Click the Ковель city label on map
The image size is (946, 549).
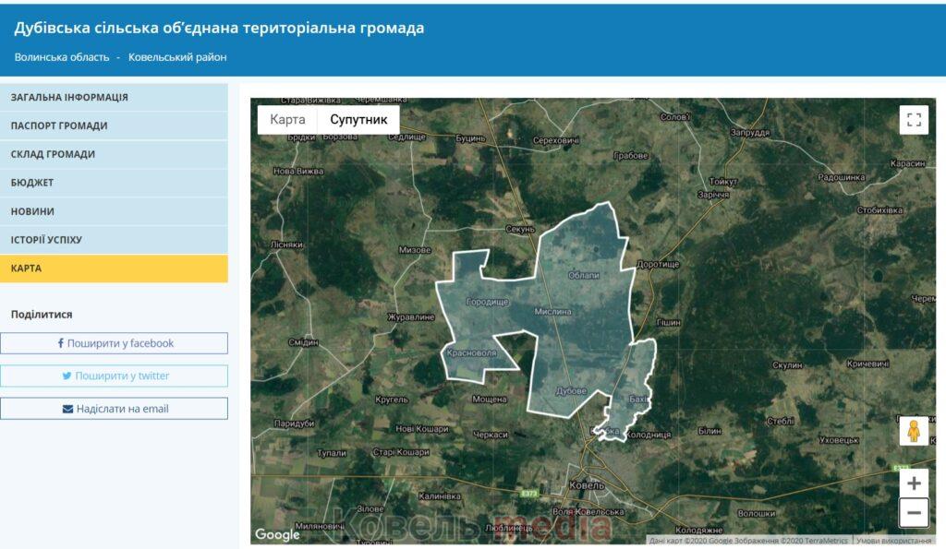pos(587,484)
